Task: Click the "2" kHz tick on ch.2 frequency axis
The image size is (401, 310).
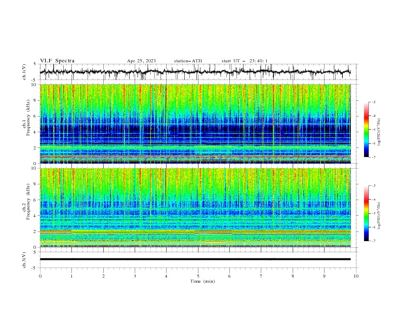Action: pyautogui.click(x=36, y=231)
